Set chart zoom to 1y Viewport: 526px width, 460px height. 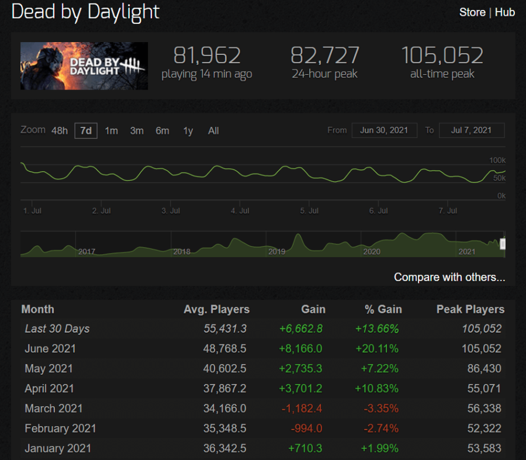188,130
